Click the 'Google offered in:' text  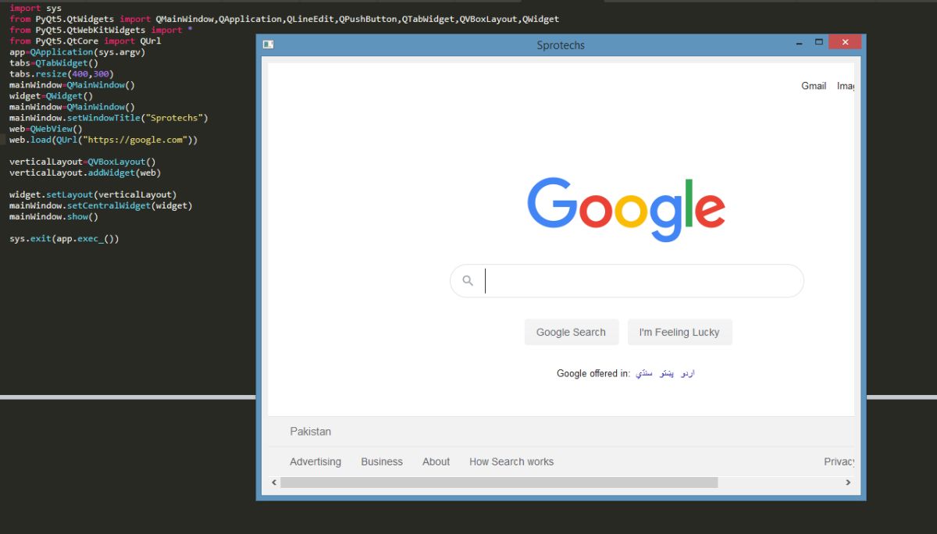click(593, 373)
